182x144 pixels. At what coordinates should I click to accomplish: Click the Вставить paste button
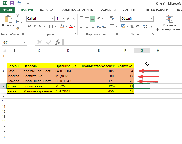pyautogui.click(x=8, y=22)
